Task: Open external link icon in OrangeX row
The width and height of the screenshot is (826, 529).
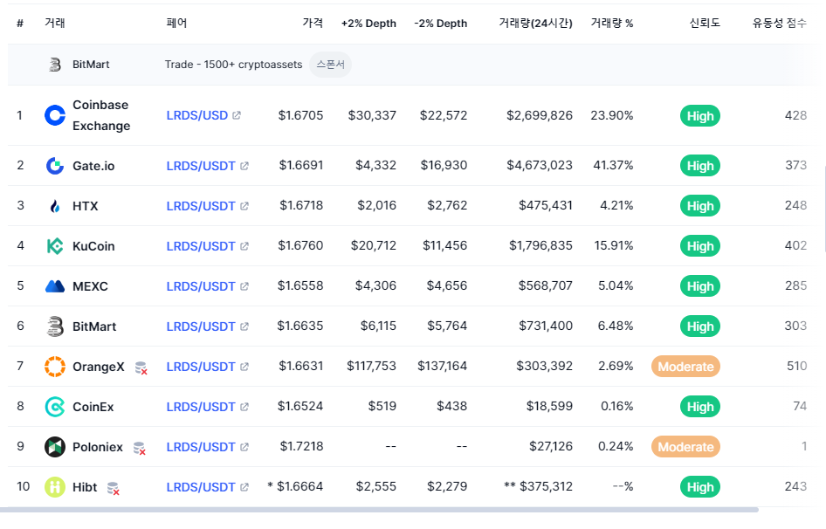Action: [244, 367]
